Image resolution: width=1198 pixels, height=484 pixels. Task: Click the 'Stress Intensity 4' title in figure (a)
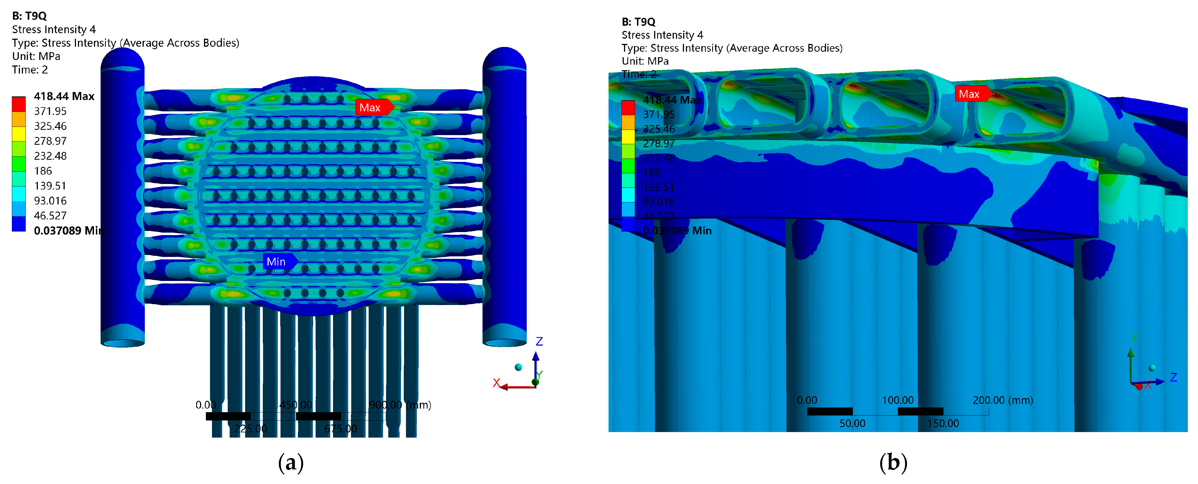pyautogui.click(x=54, y=29)
